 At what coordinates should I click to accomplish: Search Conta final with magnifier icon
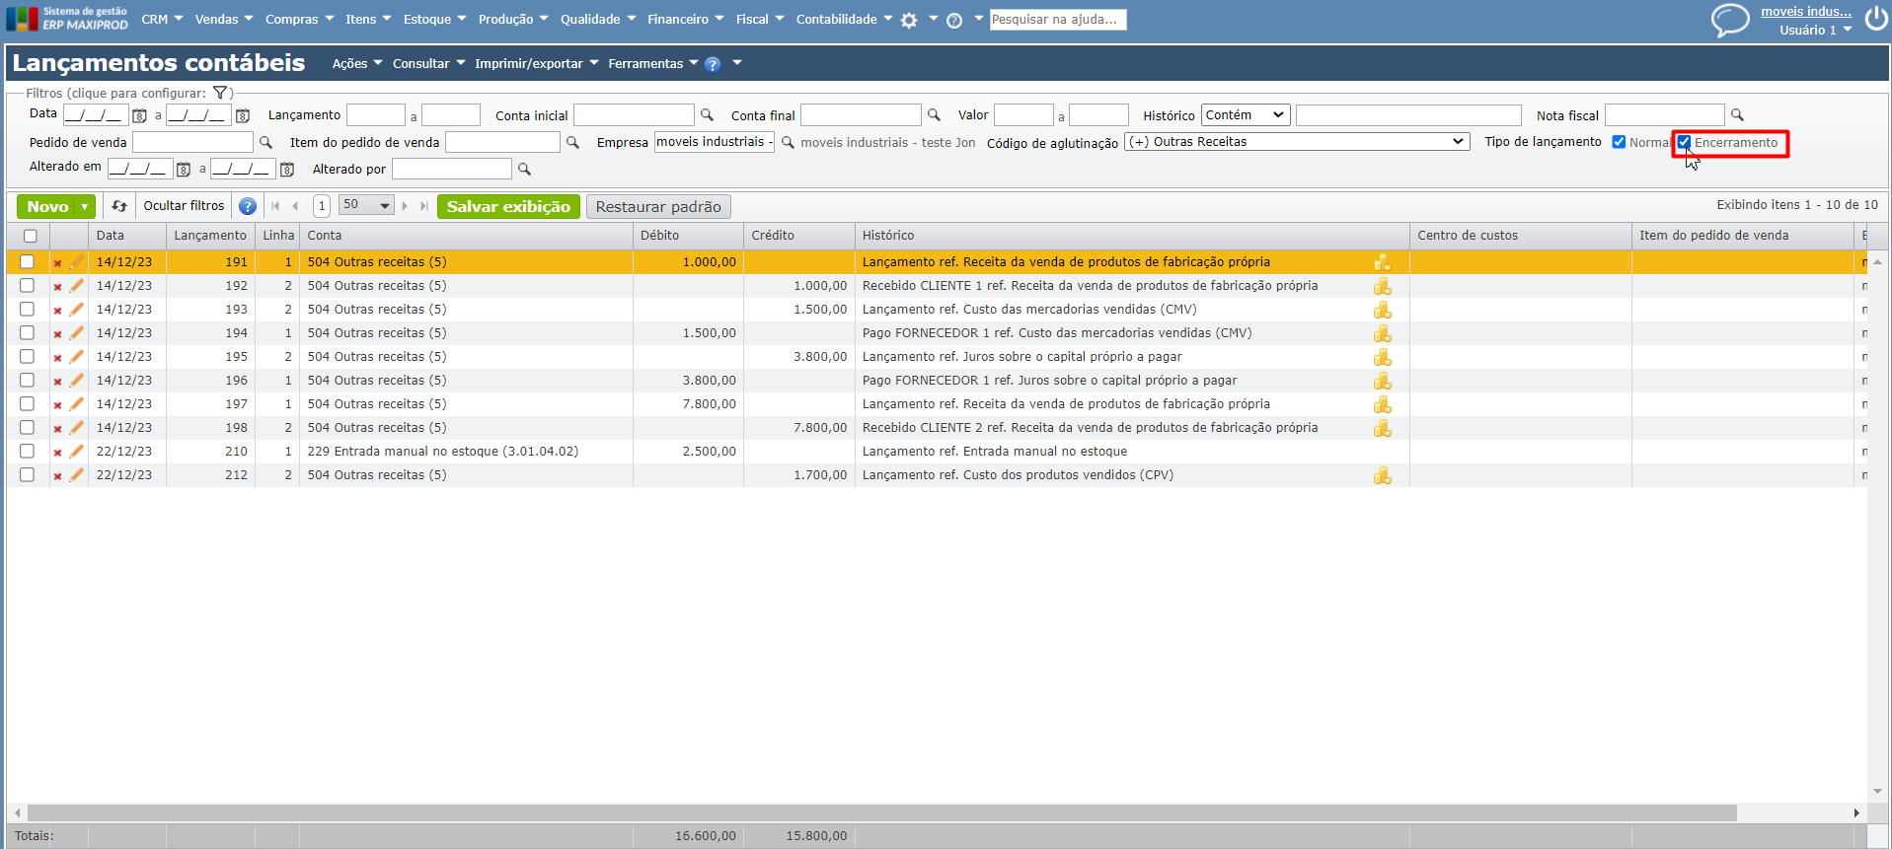[x=934, y=115]
